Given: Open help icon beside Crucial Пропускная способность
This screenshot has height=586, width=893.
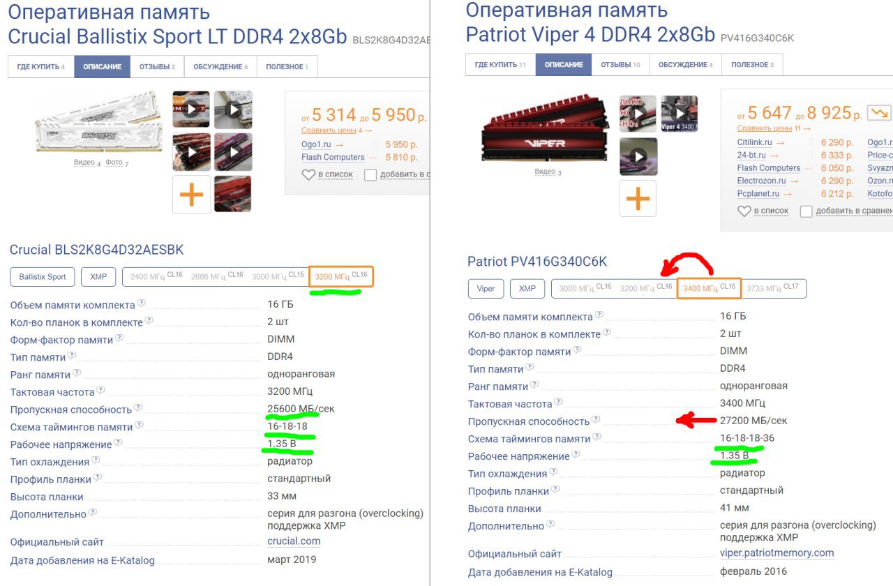Looking at the screenshot, I should point(138,408).
